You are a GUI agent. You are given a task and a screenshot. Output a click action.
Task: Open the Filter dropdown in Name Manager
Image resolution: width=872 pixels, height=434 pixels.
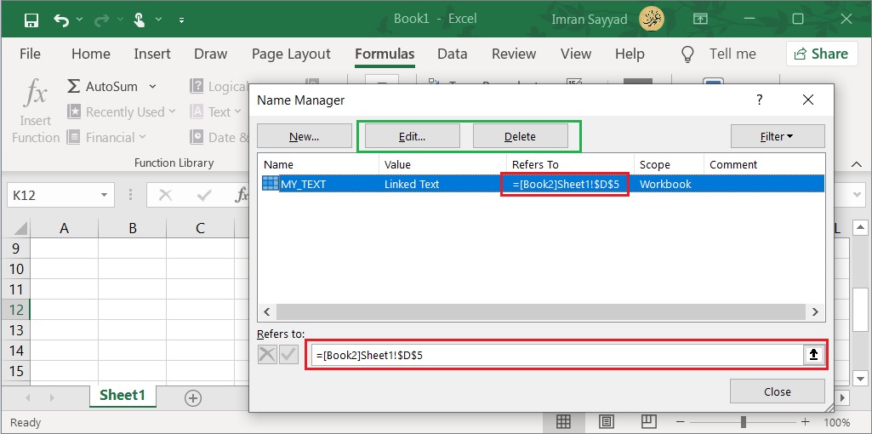coord(778,136)
